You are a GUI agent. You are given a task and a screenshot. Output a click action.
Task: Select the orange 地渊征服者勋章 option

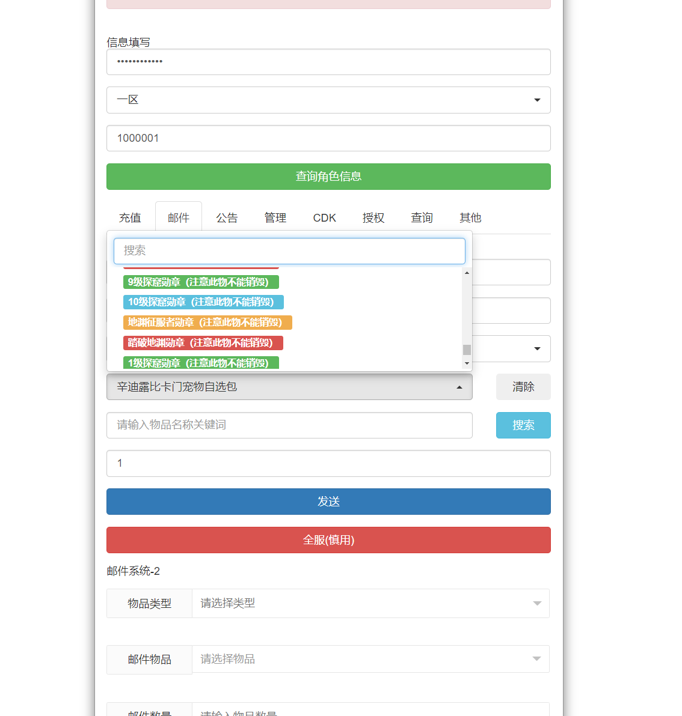click(x=207, y=323)
